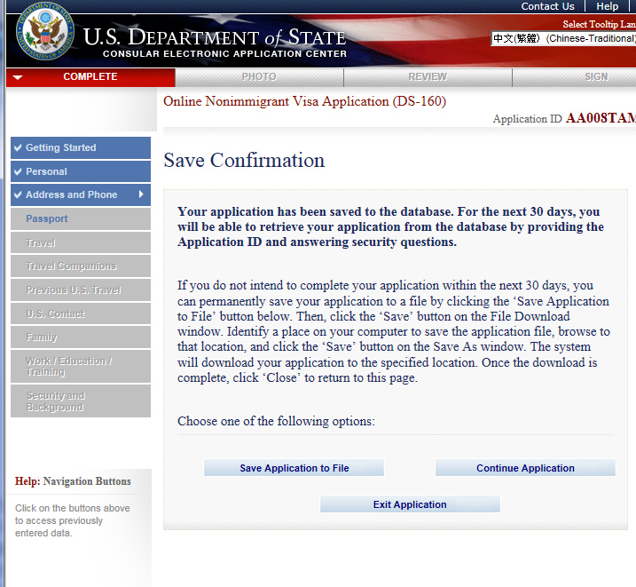
Task: Go to Personal section
Action: (81, 171)
